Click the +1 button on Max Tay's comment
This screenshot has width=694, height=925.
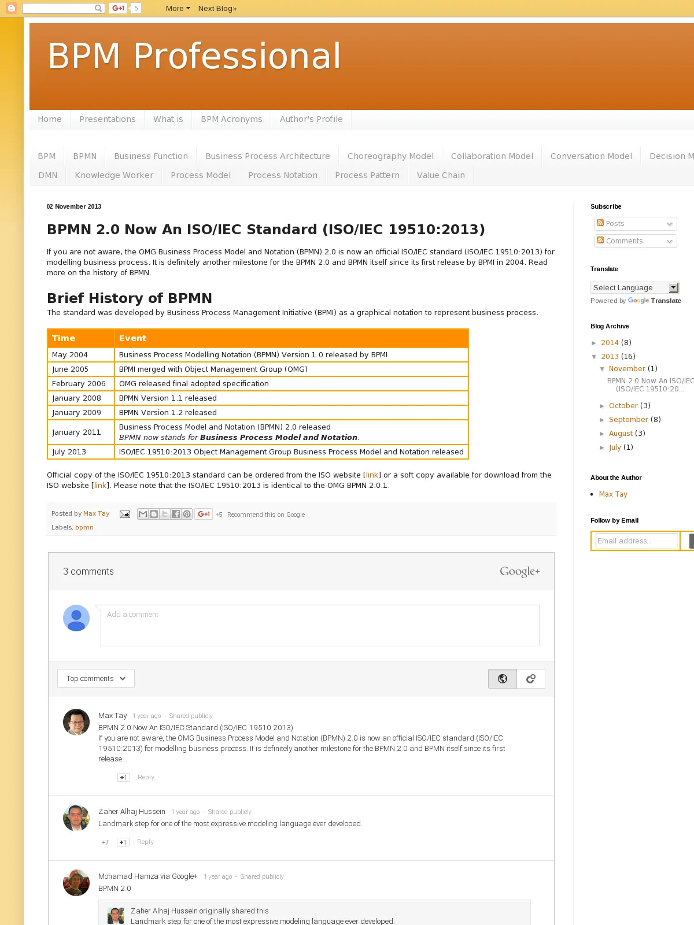(123, 778)
